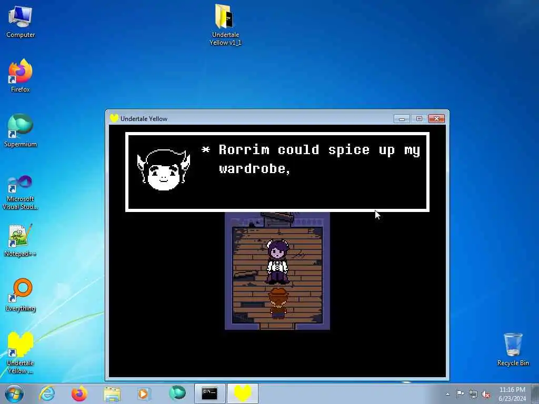The image size is (539, 404).
Task: Open the clock showing 11:16 PM
Action: [512, 393]
